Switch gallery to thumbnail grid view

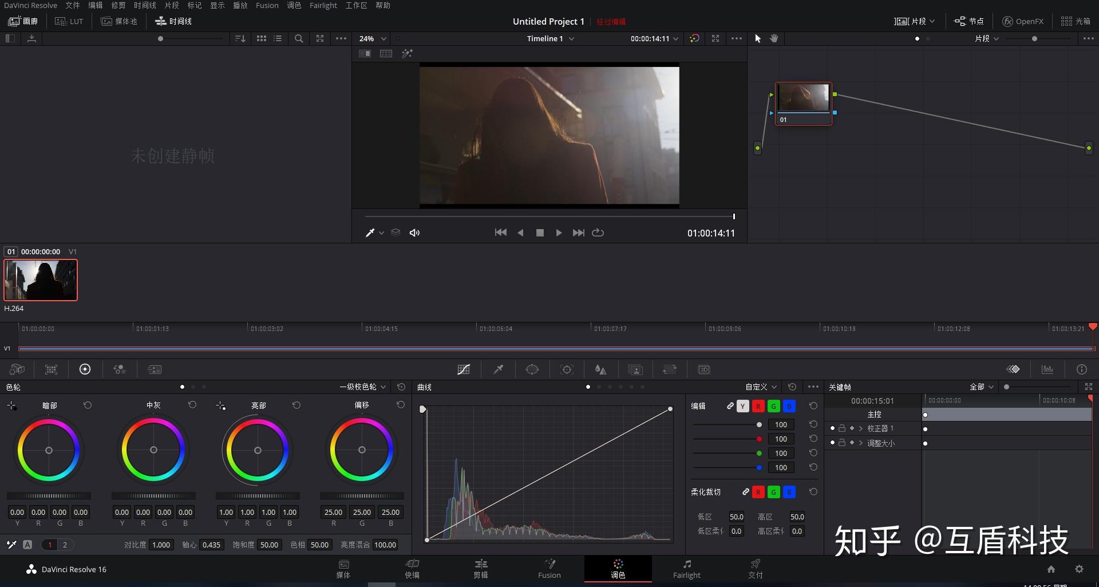262,38
